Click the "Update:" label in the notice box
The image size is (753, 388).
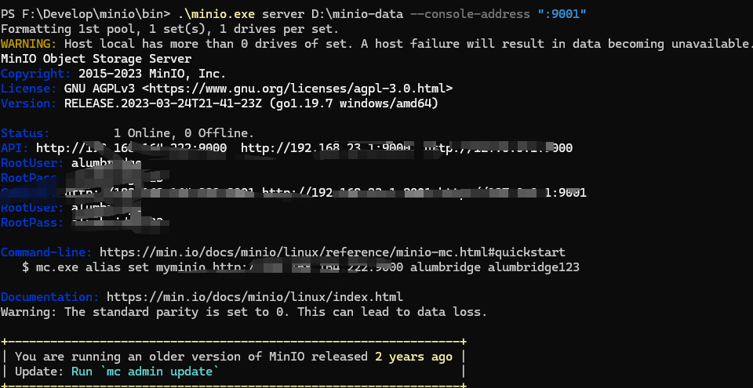[x=39, y=372]
